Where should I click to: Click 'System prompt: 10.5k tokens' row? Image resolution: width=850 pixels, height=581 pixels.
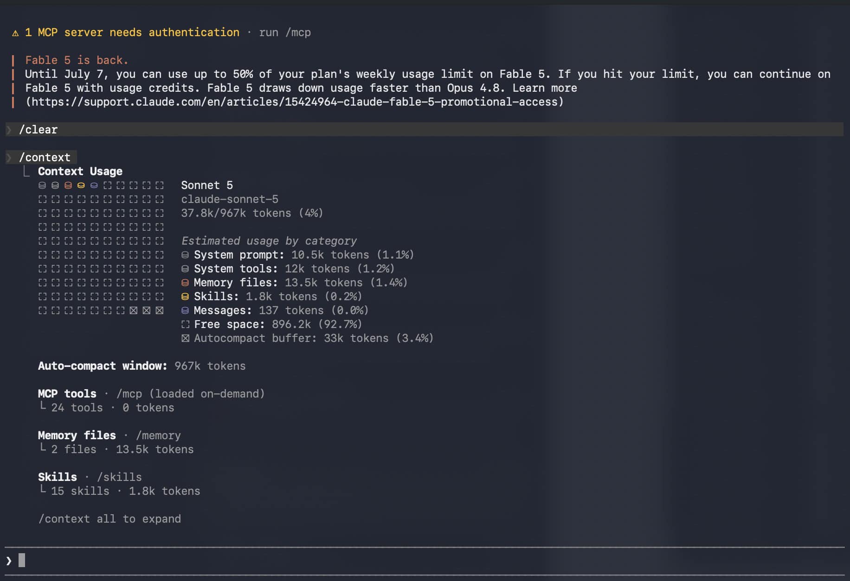(x=297, y=255)
